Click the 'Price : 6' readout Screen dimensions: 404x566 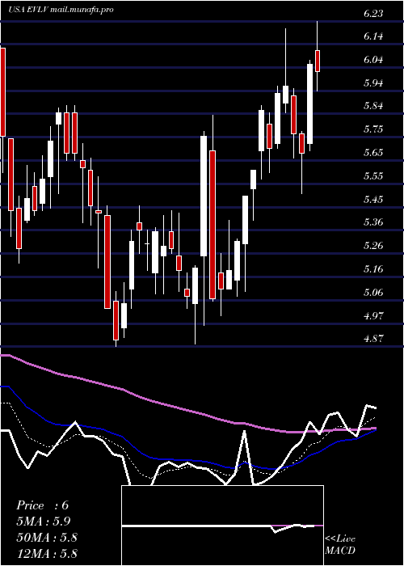(42, 505)
